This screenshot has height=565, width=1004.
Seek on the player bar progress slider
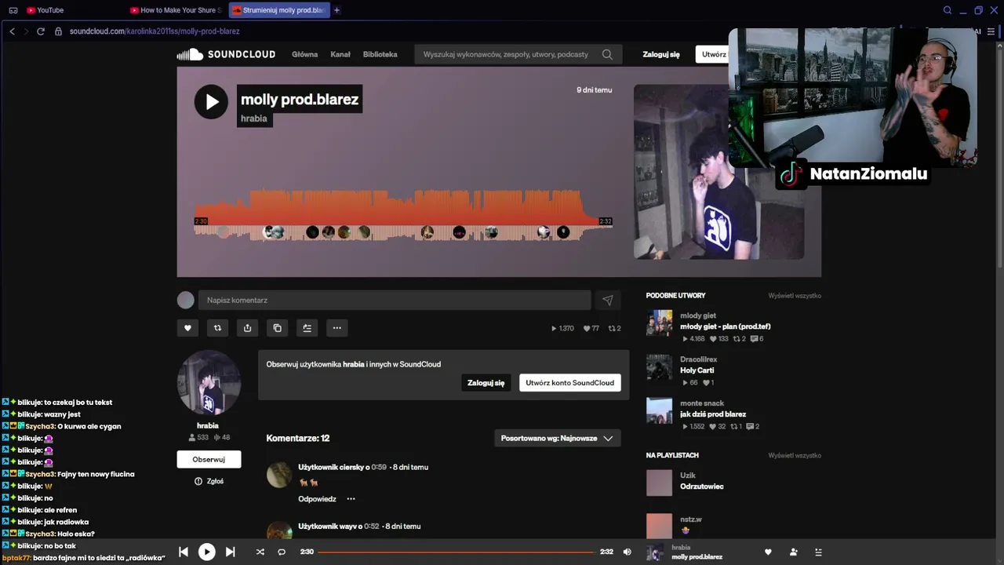pyautogui.click(x=456, y=552)
